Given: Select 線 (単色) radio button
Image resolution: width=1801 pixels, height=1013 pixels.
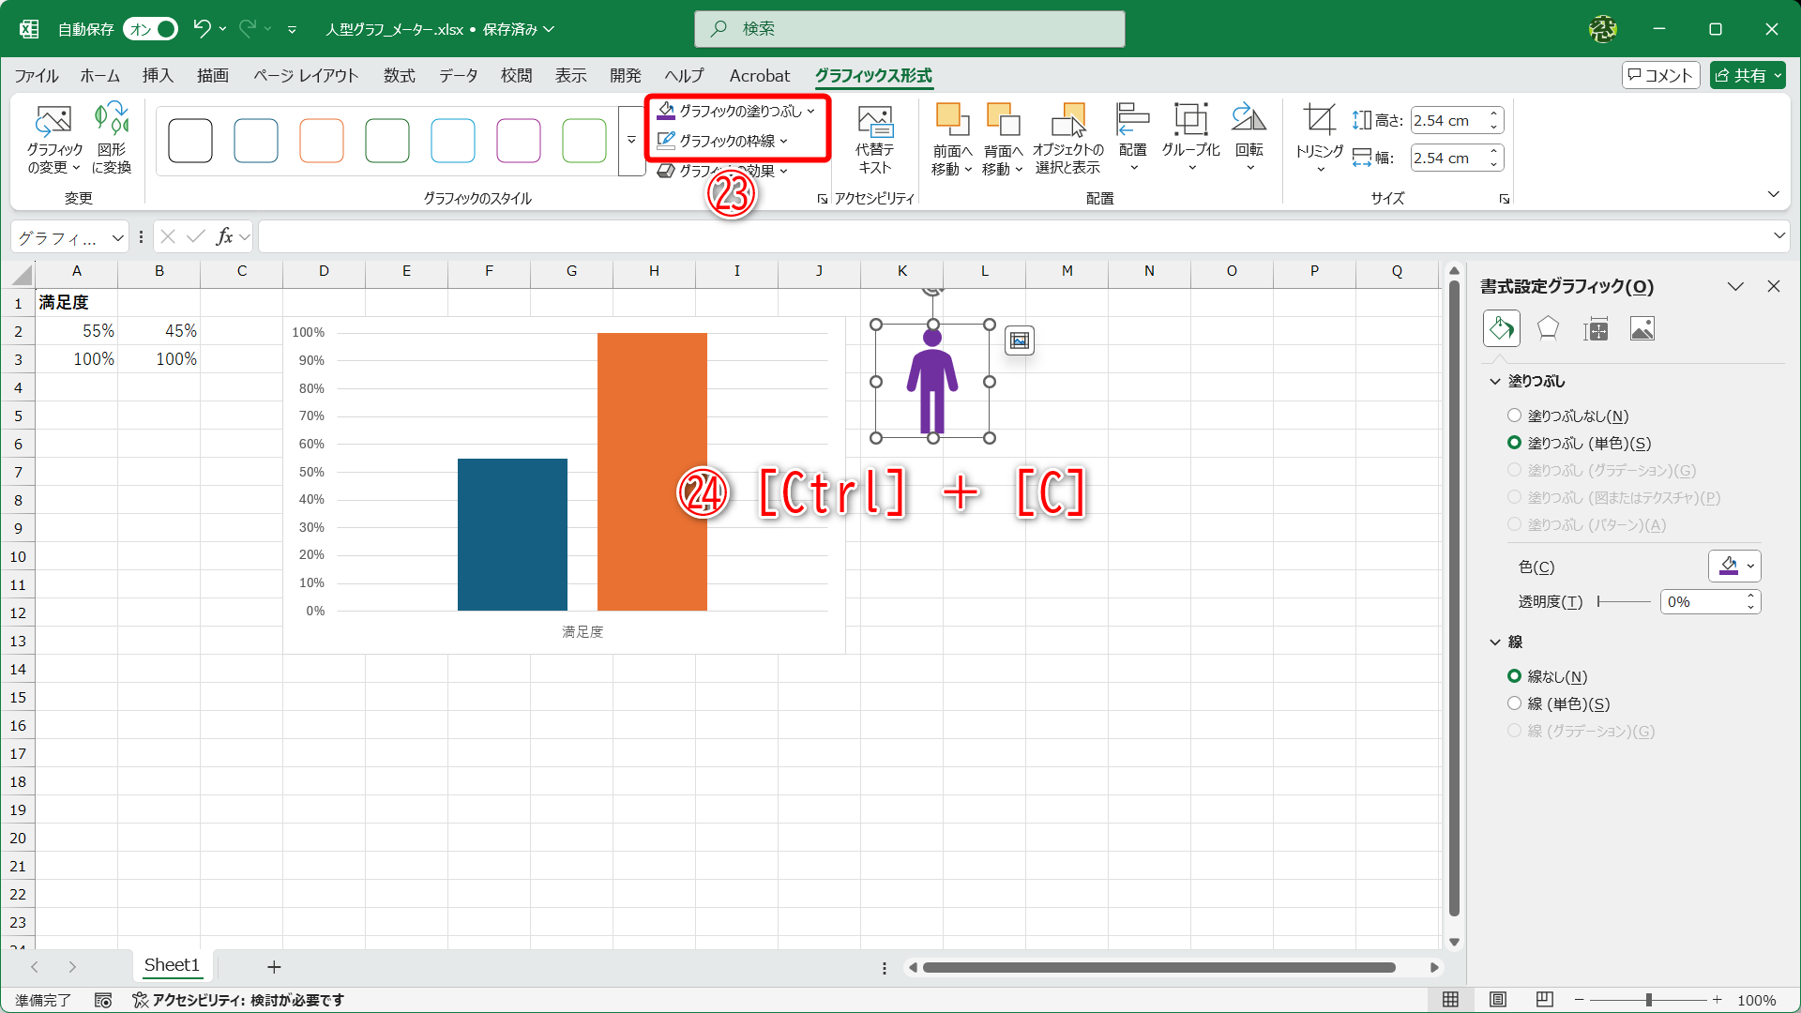Looking at the screenshot, I should pos(1514,703).
